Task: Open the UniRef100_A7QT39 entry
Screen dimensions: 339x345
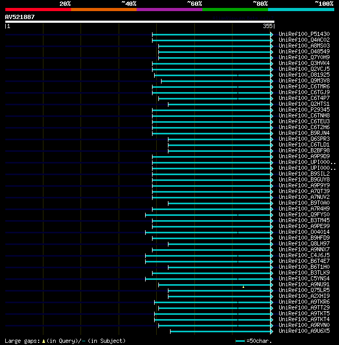Action: pyautogui.click(x=304, y=191)
